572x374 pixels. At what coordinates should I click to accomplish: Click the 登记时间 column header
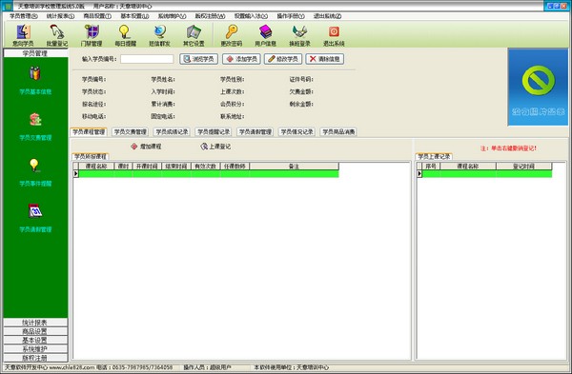point(523,166)
